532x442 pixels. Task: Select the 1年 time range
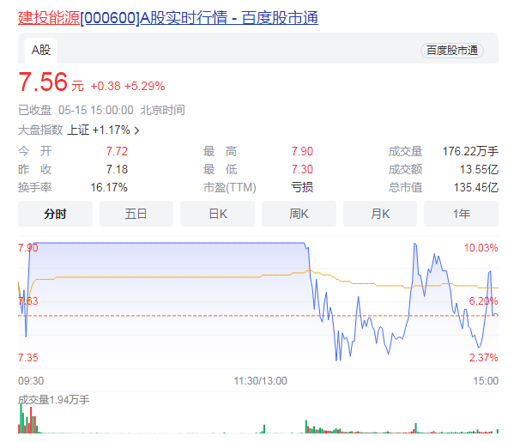click(x=461, y=214)
